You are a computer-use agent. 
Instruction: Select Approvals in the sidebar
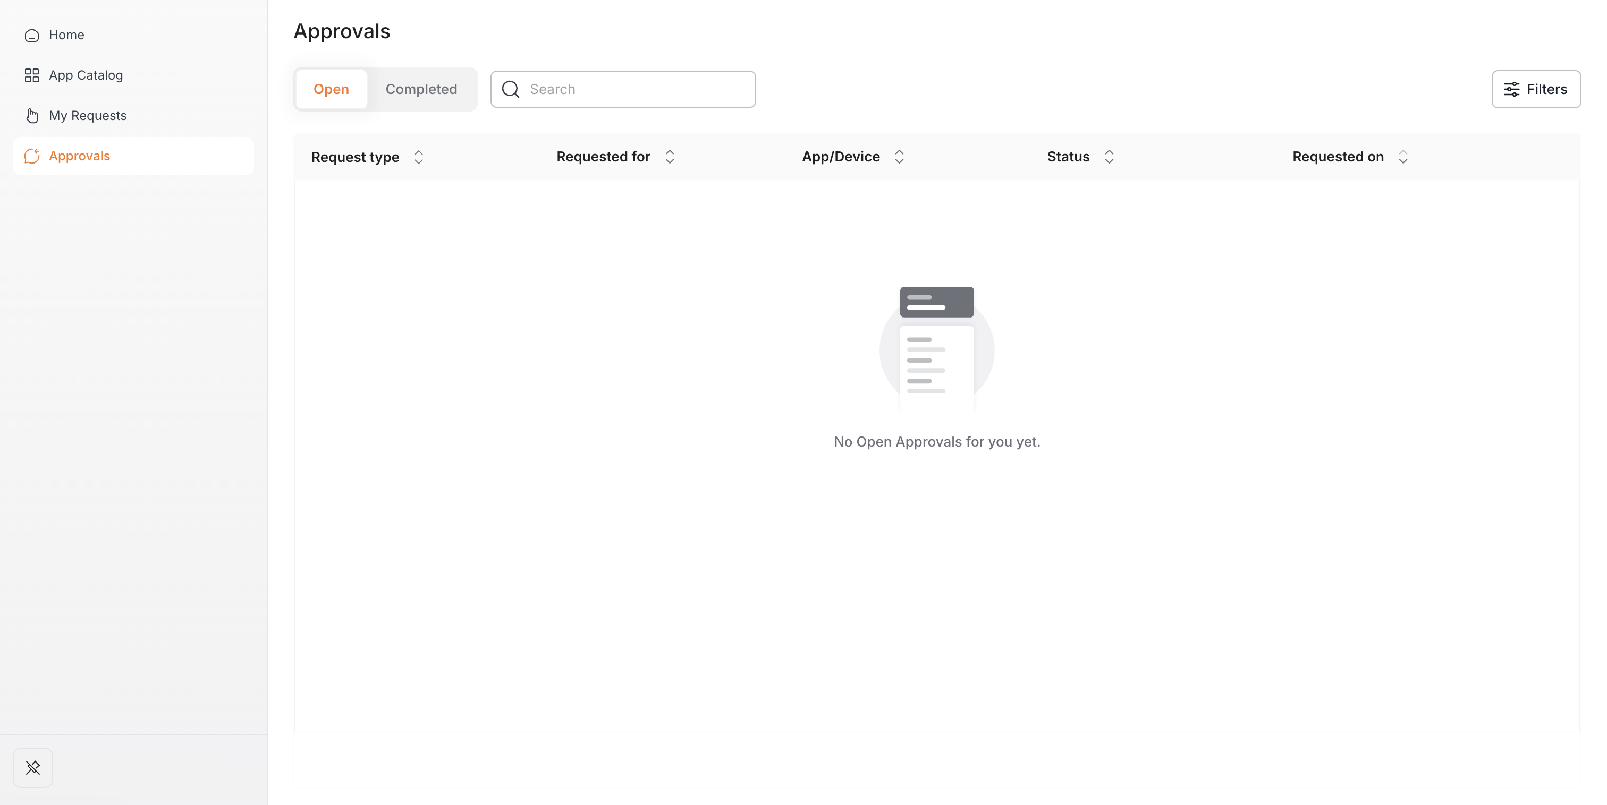coord(133,156)
